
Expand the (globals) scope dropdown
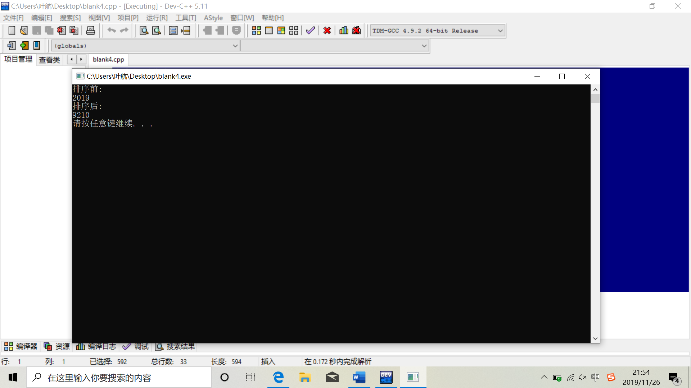[x=235, y=46]
